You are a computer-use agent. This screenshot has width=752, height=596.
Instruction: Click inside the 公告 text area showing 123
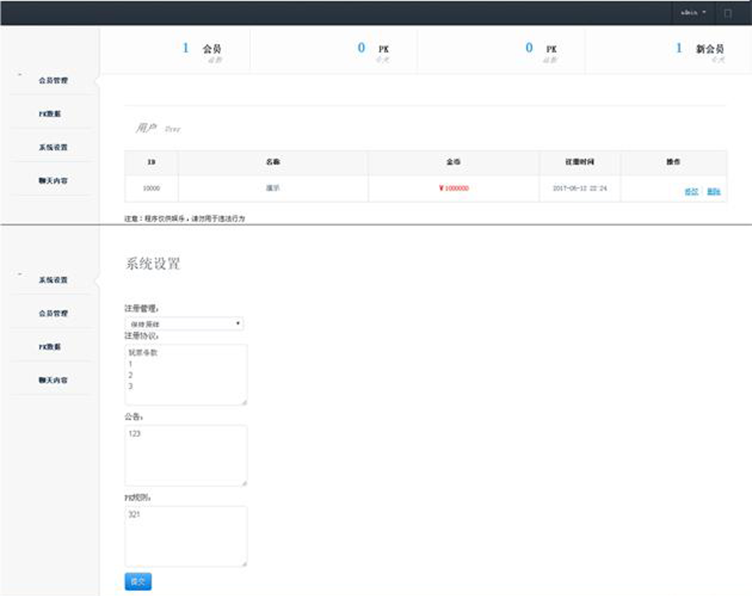pos(186,455)
